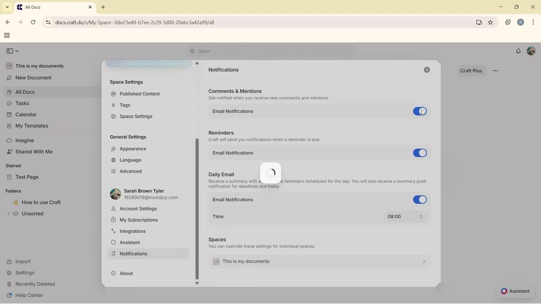Close the Notifications dialog

pos(427,70)
